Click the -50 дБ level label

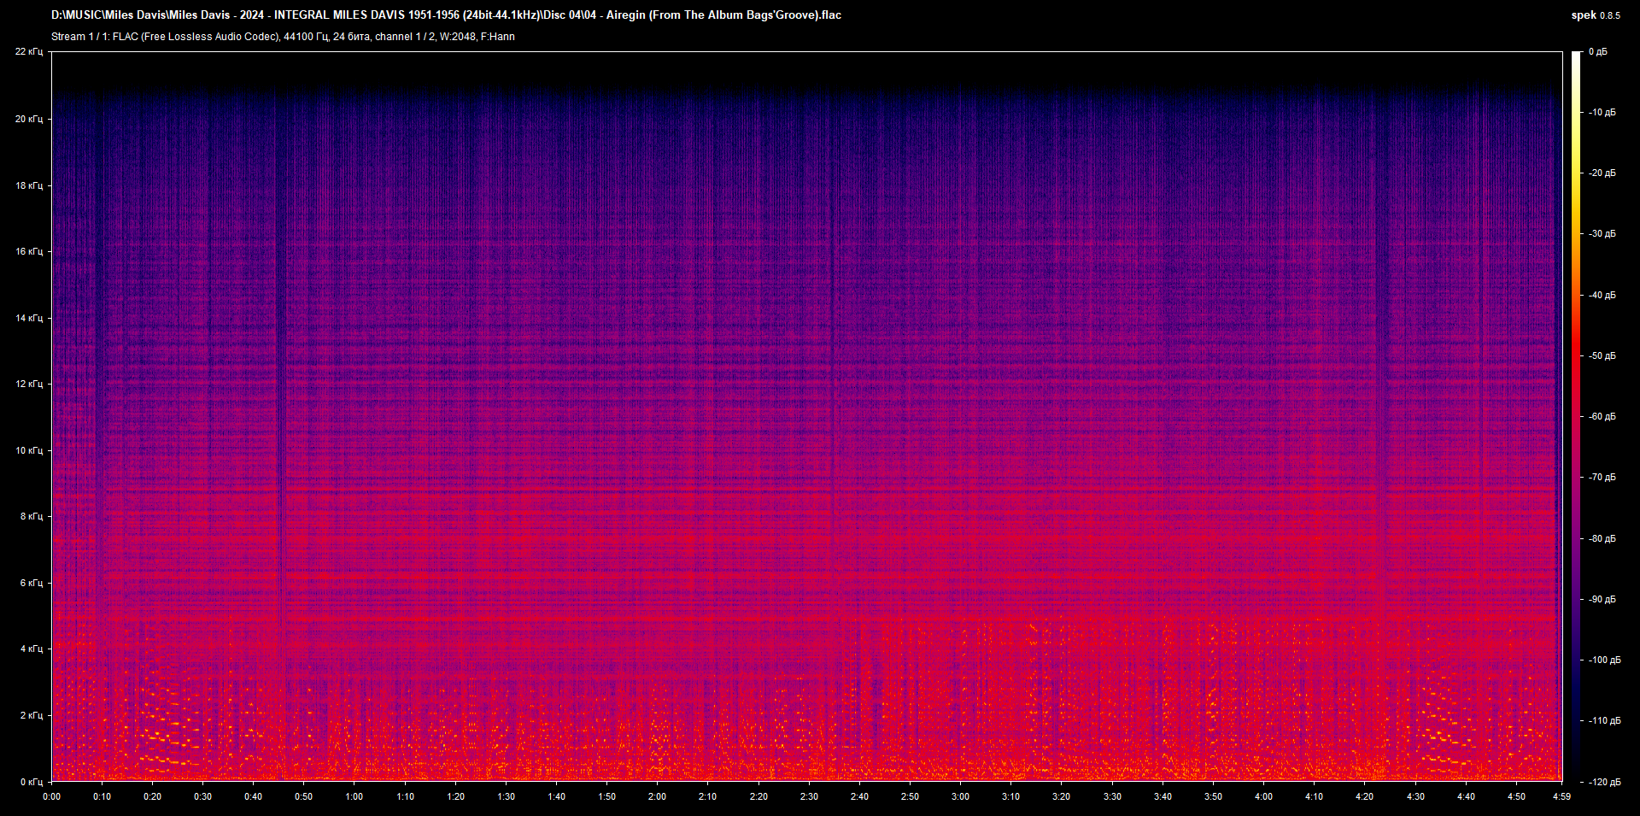click(1602, 355)
